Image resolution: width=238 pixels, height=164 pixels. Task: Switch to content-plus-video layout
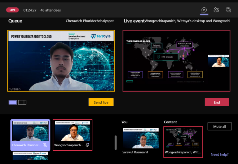click(x=22, y=102)
